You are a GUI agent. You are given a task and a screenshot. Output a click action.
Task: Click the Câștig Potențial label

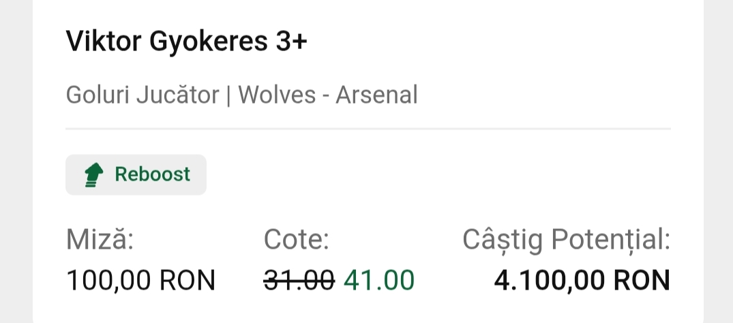(566, 239)
